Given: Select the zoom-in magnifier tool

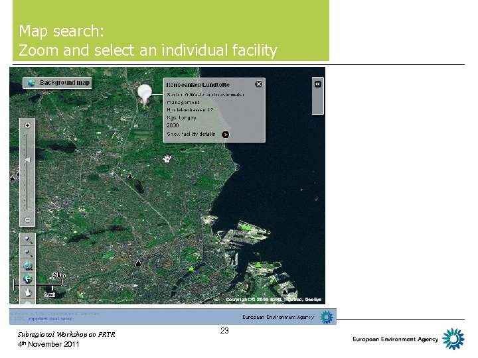Looking at the screenshot, I should point(28,239).
